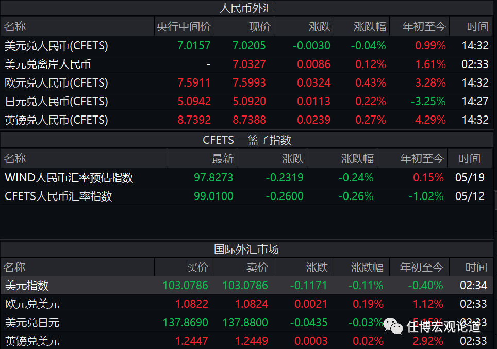
Task: Sort by the 央行中间价 column header
Action: (x=184, y=27)
